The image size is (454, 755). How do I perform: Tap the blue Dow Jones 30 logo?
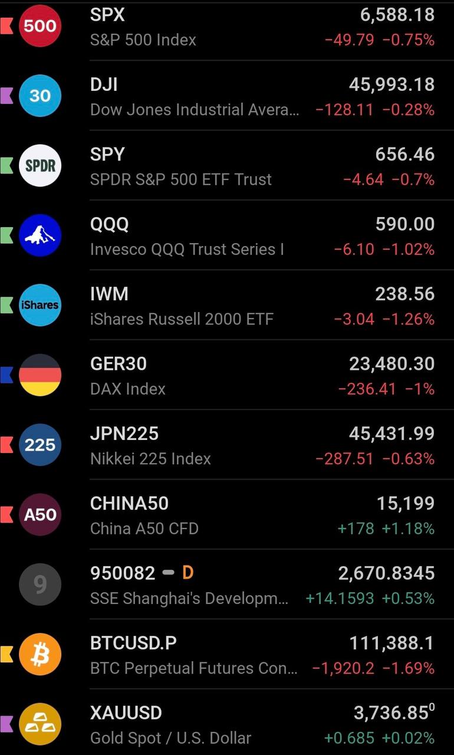(x=40, y=96)
